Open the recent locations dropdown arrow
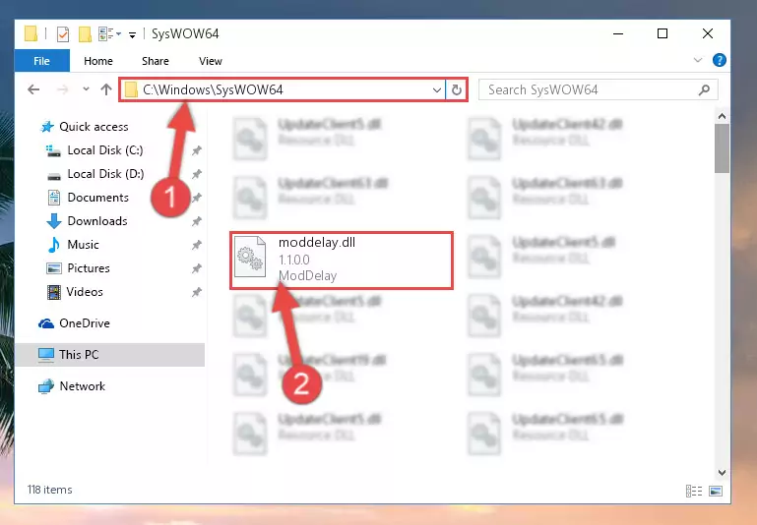757x525 pixels. pyautogui.click(x=86, y=89)
